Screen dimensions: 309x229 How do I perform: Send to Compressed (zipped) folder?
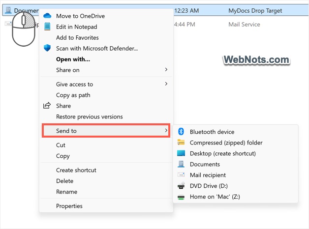pyautogui.click(x=236, y=143)
